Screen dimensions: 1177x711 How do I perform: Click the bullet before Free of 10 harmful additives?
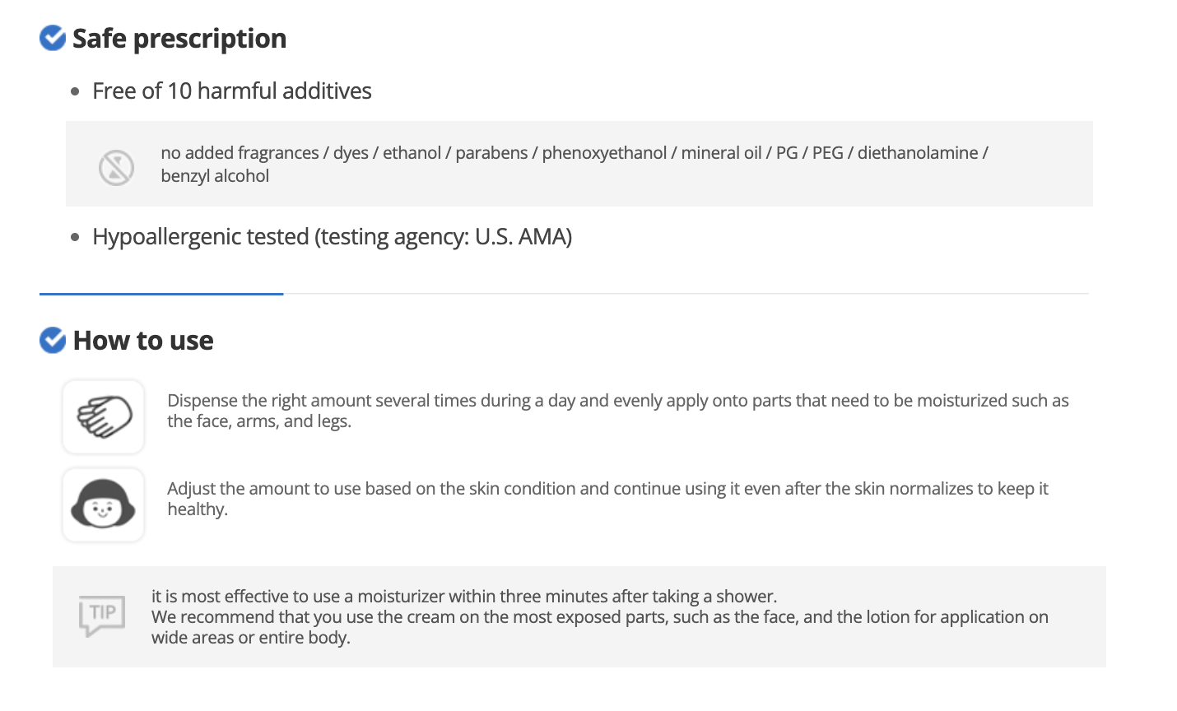pyautogui.click(x=76, y=91)
